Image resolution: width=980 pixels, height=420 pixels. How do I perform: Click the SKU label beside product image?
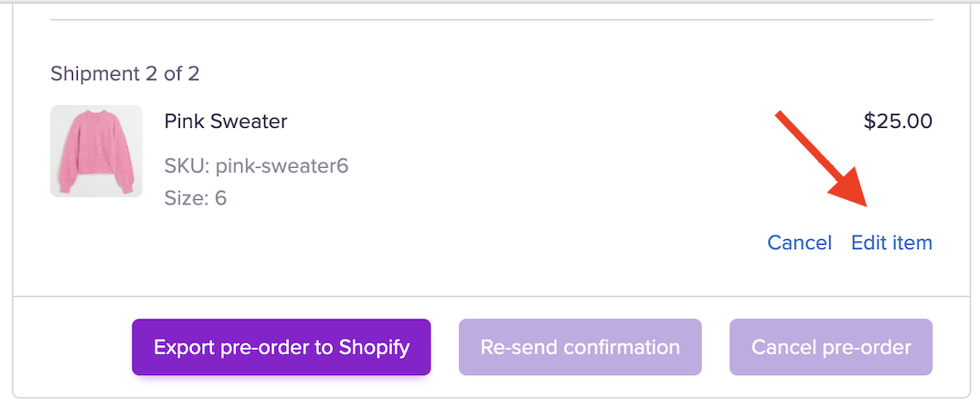point(186,166)
